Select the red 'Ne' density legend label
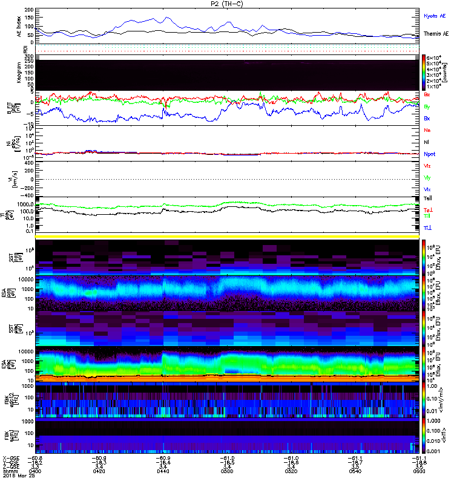454x484 pixels. coord(427,130)
